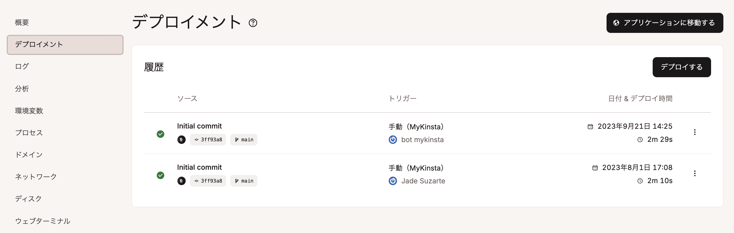Click main branch badge in second row
734x233 pixels.
point(244,181)
